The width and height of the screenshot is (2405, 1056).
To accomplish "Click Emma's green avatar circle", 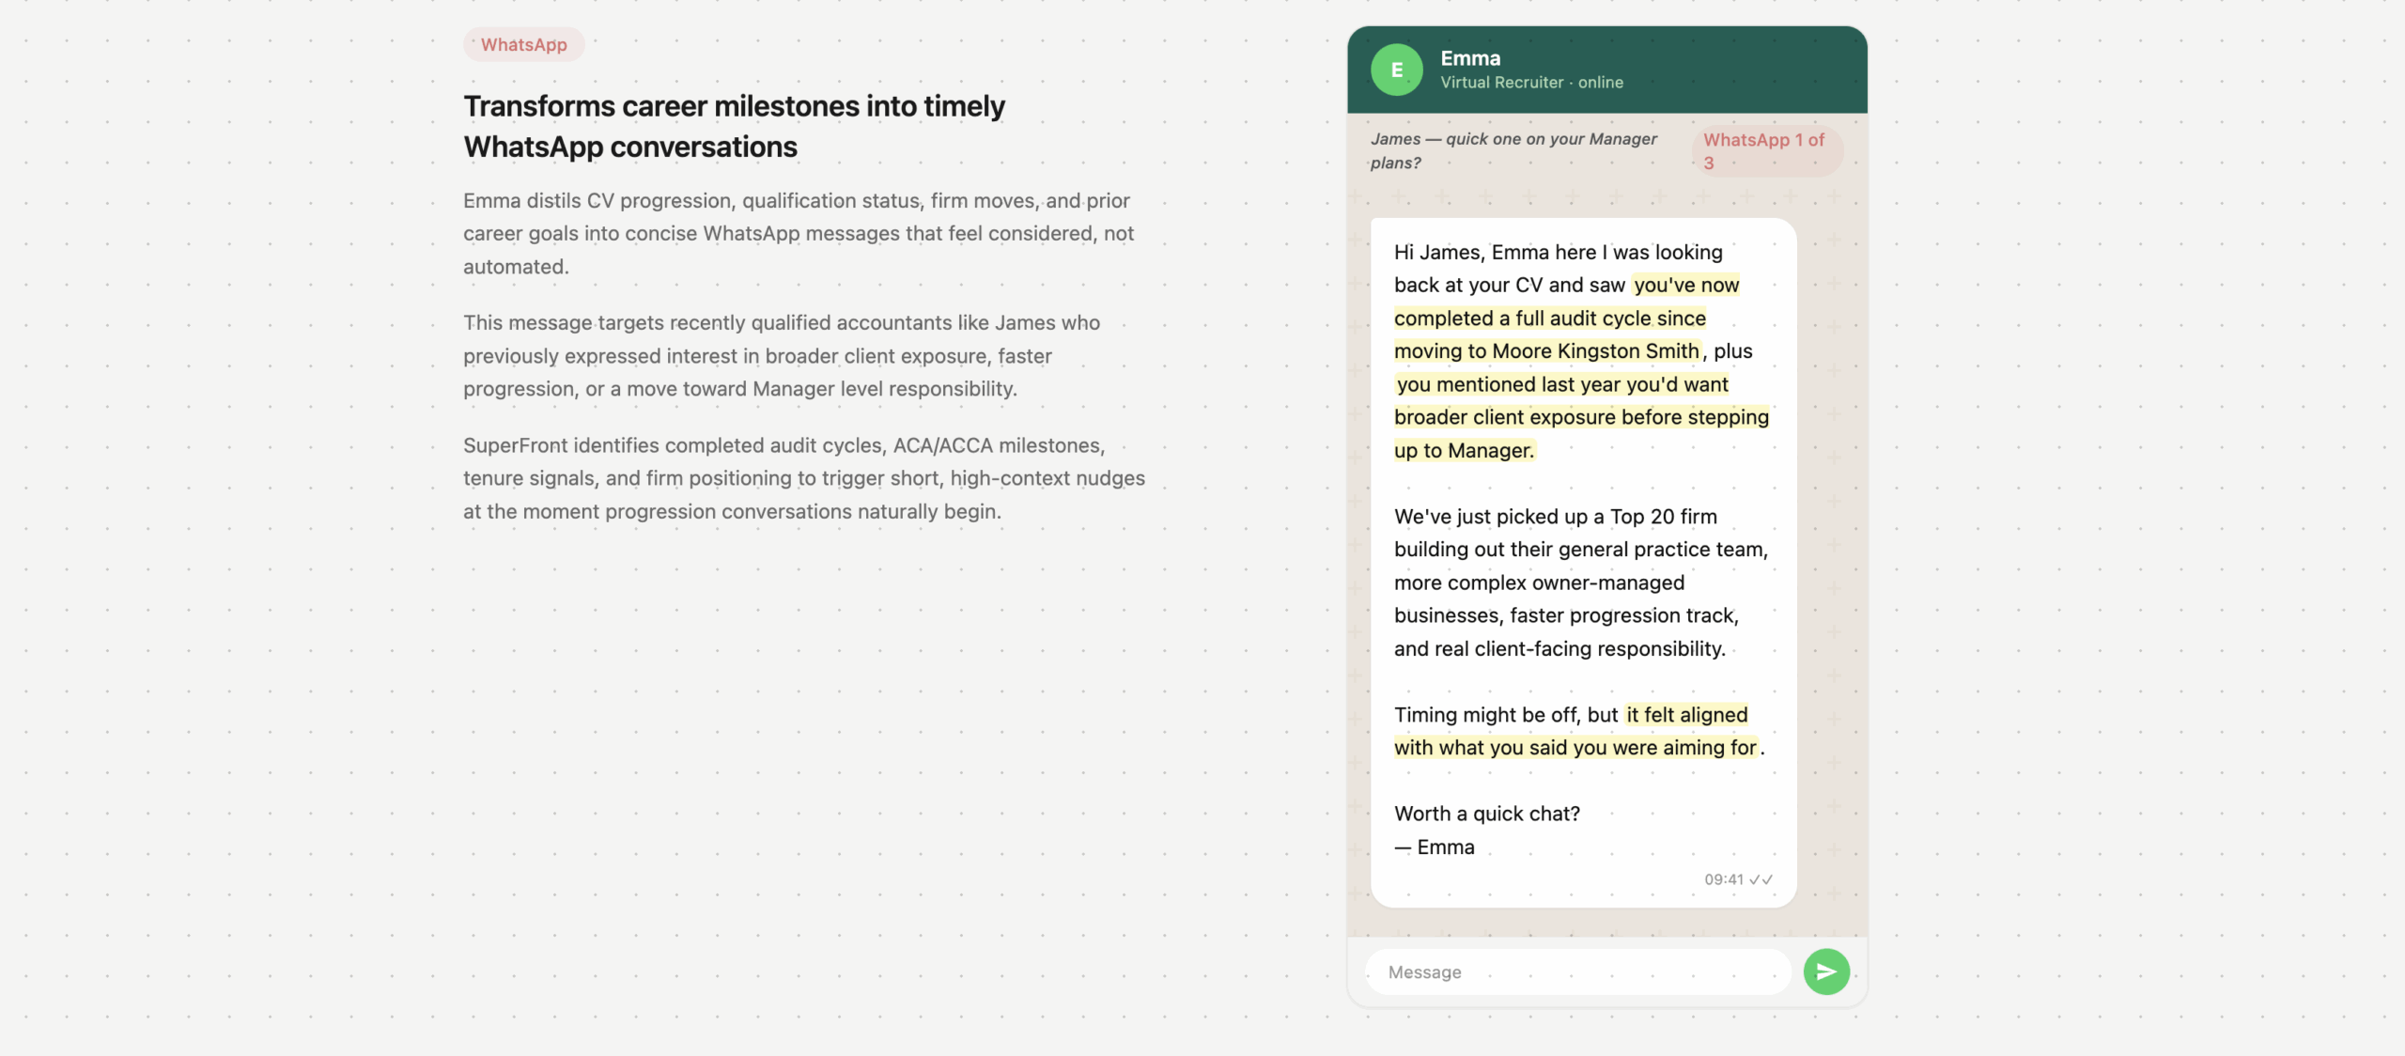I will click(x=1396, y=70).
